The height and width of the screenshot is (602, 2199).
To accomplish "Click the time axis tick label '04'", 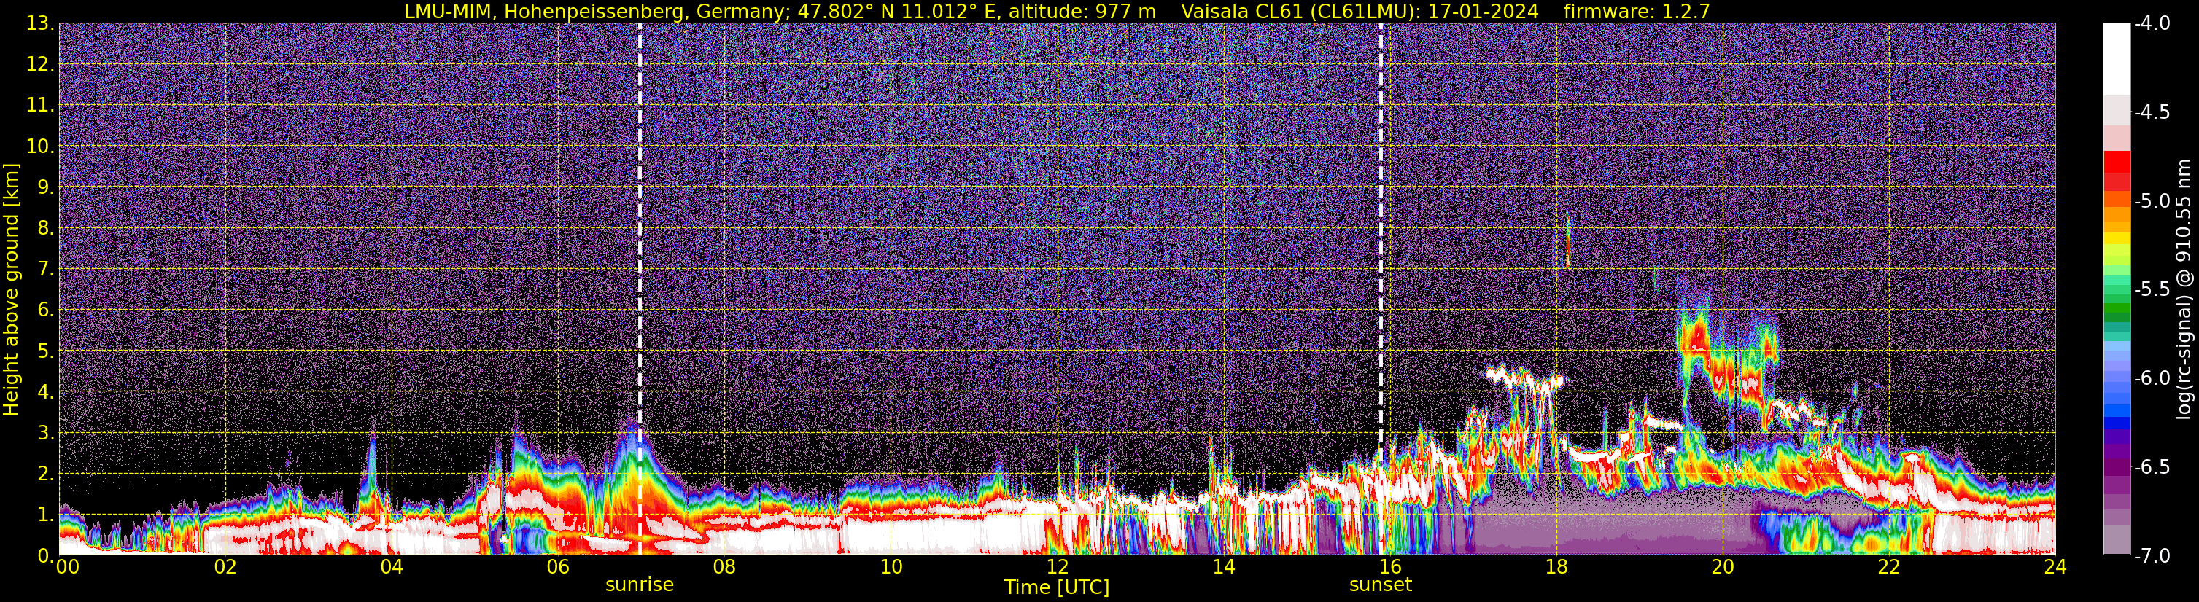I will 392,567.
